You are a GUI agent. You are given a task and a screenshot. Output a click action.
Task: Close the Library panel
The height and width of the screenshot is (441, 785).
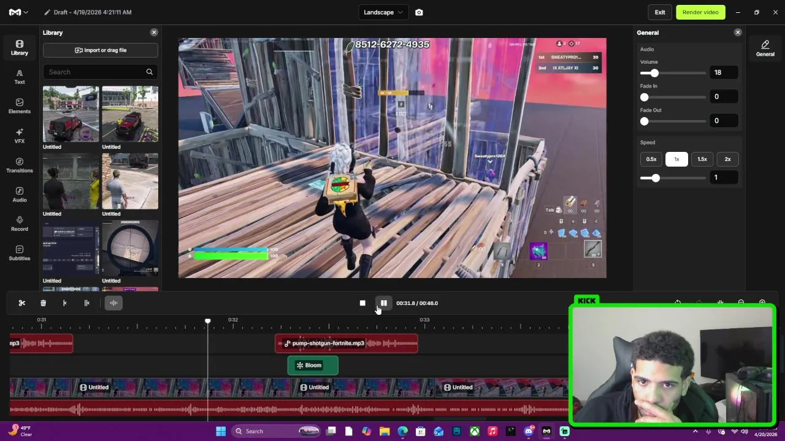154,32
